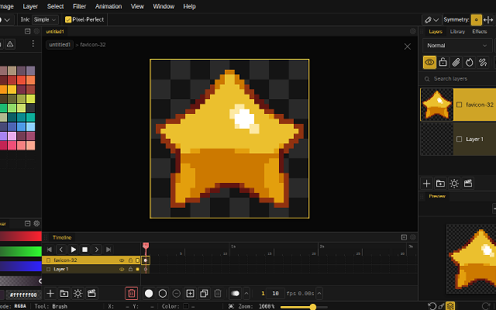This screenshot has width=496, height=310.
Task: Expand the chevron next to fps 0.08s
Action: tap(319, 294)
